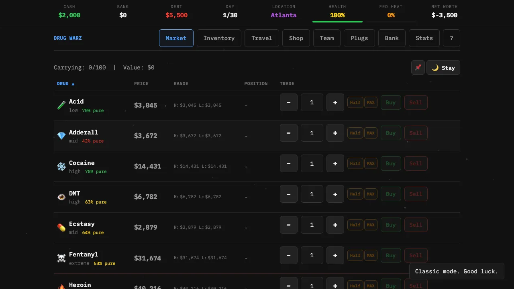Decrease Adderall quantity with minus

pyautogui.click(x=289, y=133)
